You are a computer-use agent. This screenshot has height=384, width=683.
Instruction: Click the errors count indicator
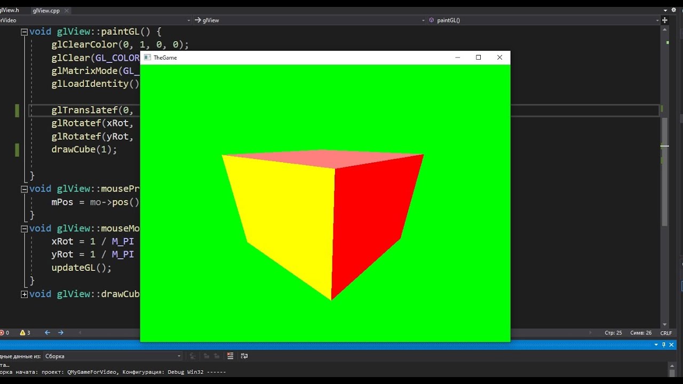click(x=5, y=333)
